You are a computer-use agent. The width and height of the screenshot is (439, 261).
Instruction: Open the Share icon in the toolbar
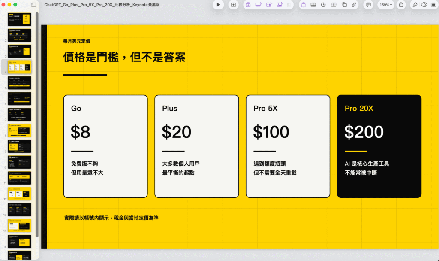coord(401,5)
